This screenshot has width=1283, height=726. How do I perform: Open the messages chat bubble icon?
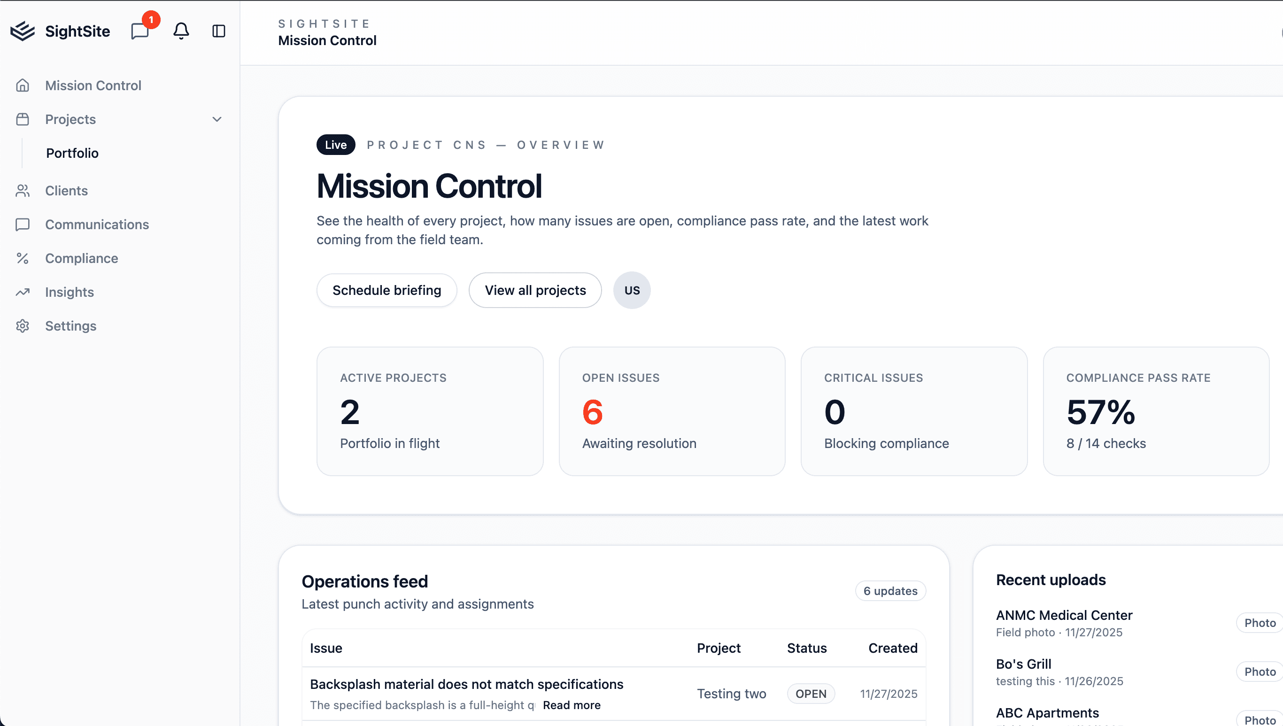[x=140, y=31]
